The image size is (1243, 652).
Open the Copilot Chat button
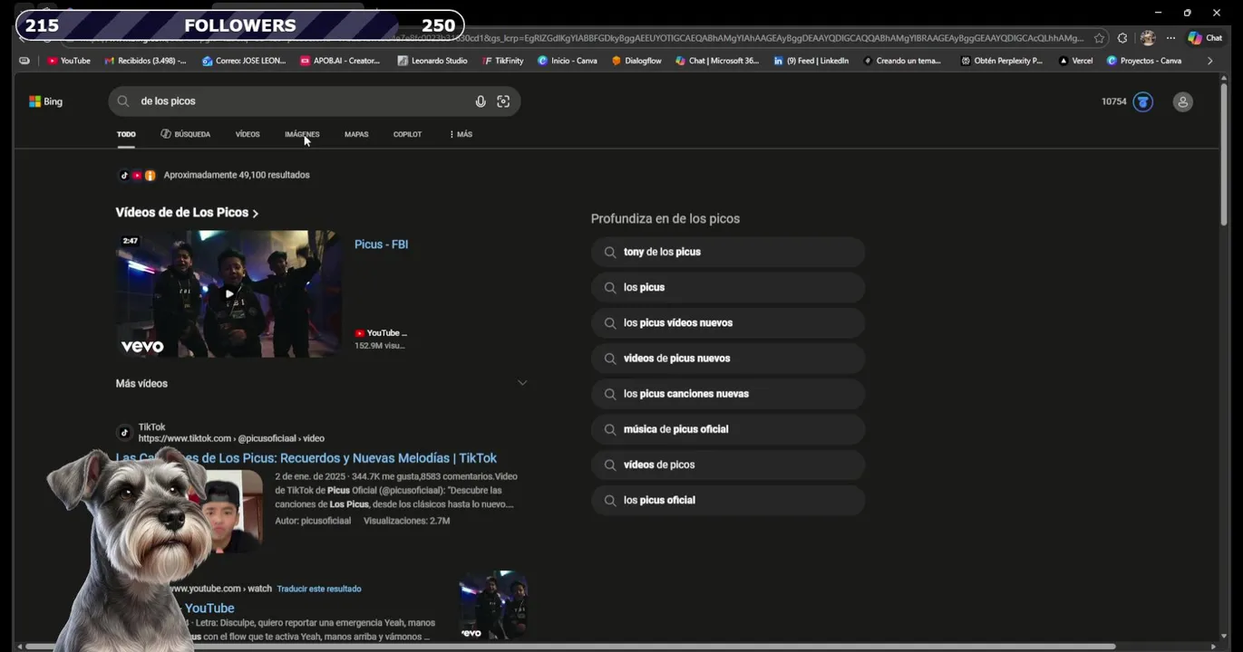coord(1205,38)
